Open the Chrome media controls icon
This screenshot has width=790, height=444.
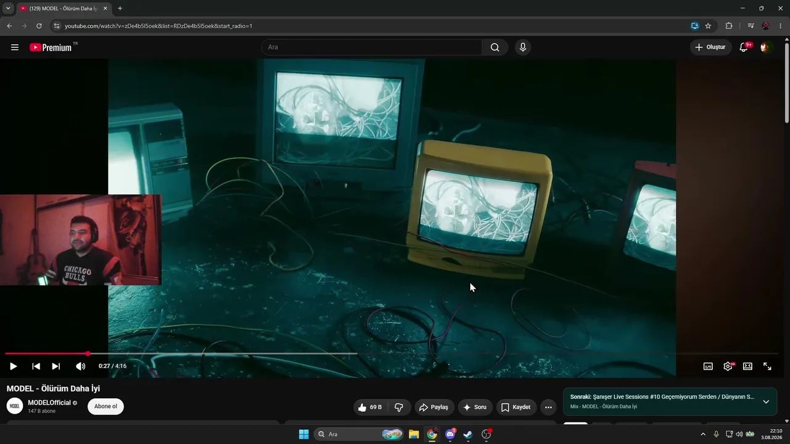750,26
